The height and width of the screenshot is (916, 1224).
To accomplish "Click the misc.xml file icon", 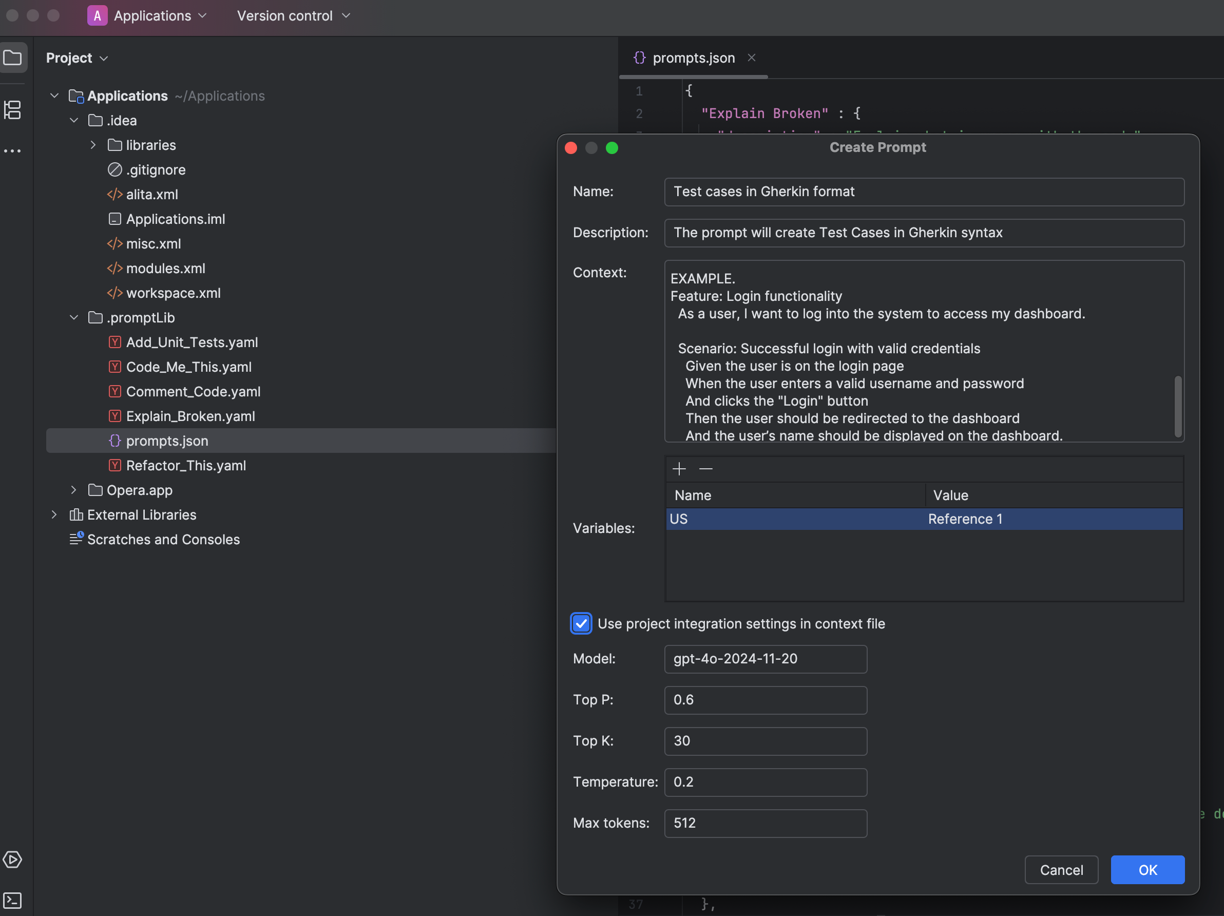I will coord(114,243).
